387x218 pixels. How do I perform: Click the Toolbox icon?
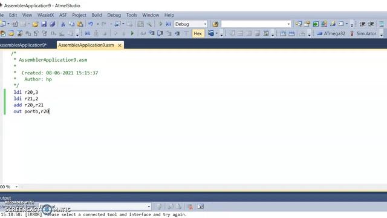click(324, 24)
